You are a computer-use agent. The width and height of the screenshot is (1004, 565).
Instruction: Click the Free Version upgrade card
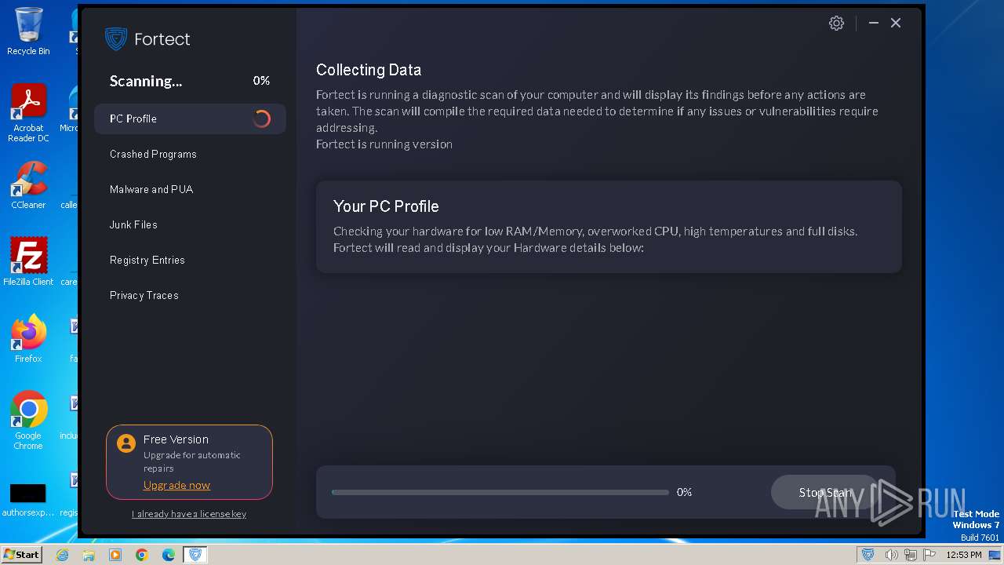(189, 462)
